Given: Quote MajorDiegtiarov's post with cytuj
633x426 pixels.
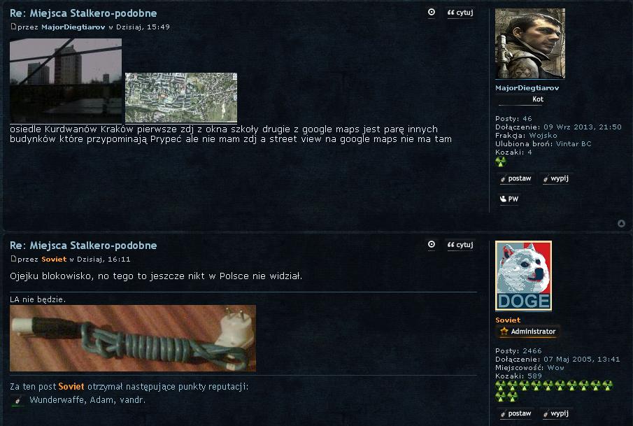Looking at the screenshot, I should tap(460, 13).
